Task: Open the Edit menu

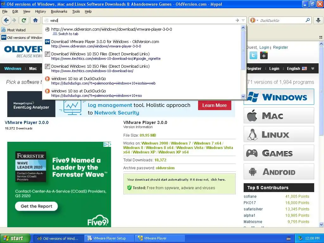Action: tap(15, 11)
